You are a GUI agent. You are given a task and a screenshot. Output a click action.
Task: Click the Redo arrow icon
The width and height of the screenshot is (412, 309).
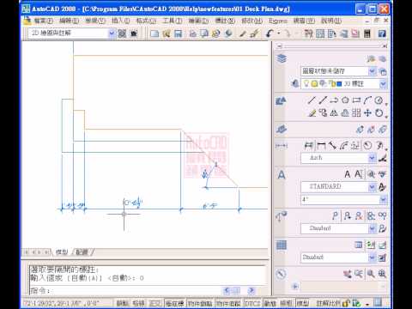(x=288, y=33)
